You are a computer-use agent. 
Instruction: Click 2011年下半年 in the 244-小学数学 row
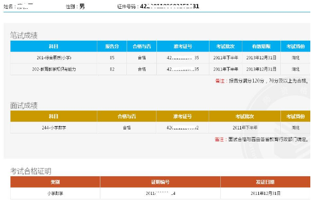(245, 128)
